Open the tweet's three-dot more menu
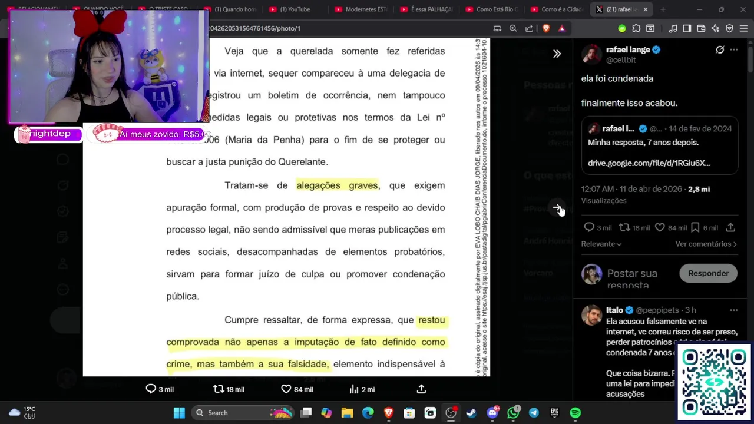This screenshot has width=754, height=424. [x=733, y=50]
